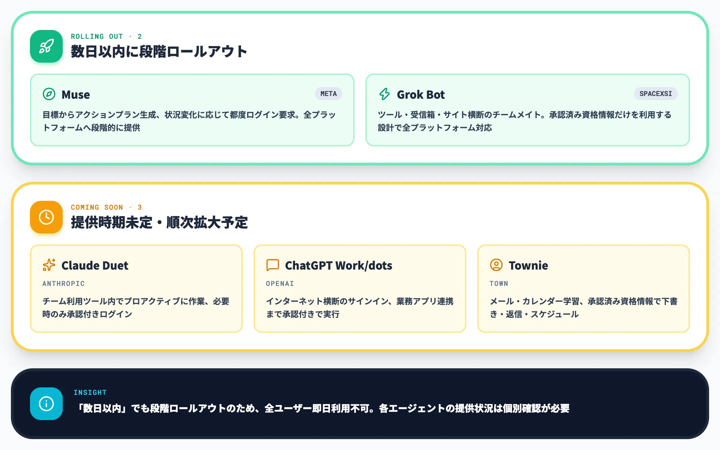Click the ANTHROPIC label under Claude Duet
This screenshot has height=450, width=720.
point(64,284)
